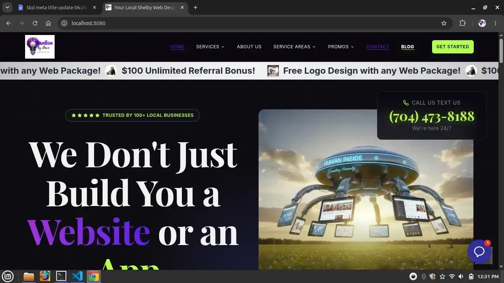This screenshot has height=283, width=504.
Task: Click the phone icon beside Call Us Text Us
Action: point(406,103)
